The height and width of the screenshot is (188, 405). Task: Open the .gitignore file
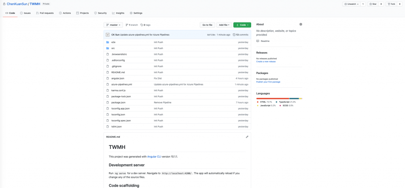[116, 66]
